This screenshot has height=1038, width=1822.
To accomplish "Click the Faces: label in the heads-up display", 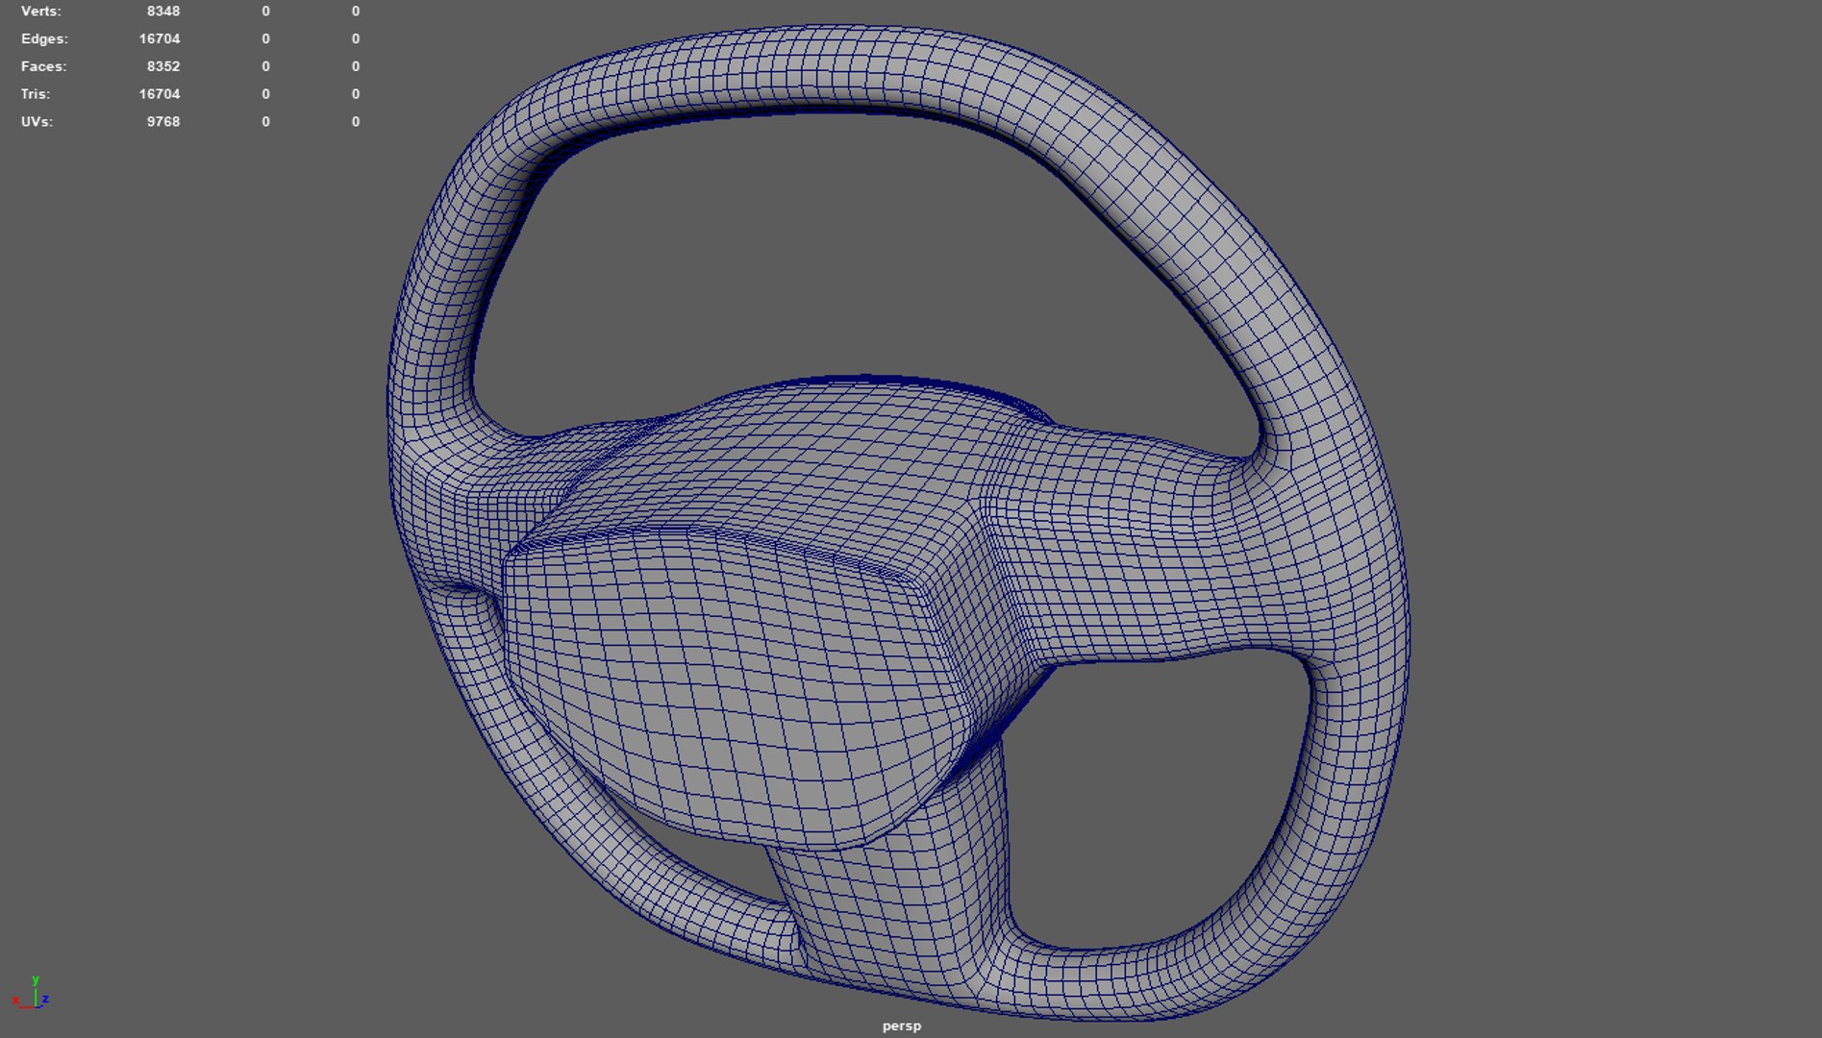I will pos(44,67).
